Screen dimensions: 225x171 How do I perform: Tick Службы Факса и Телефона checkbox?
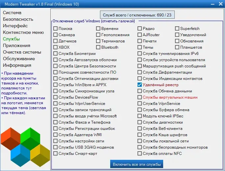coord(55,122)
